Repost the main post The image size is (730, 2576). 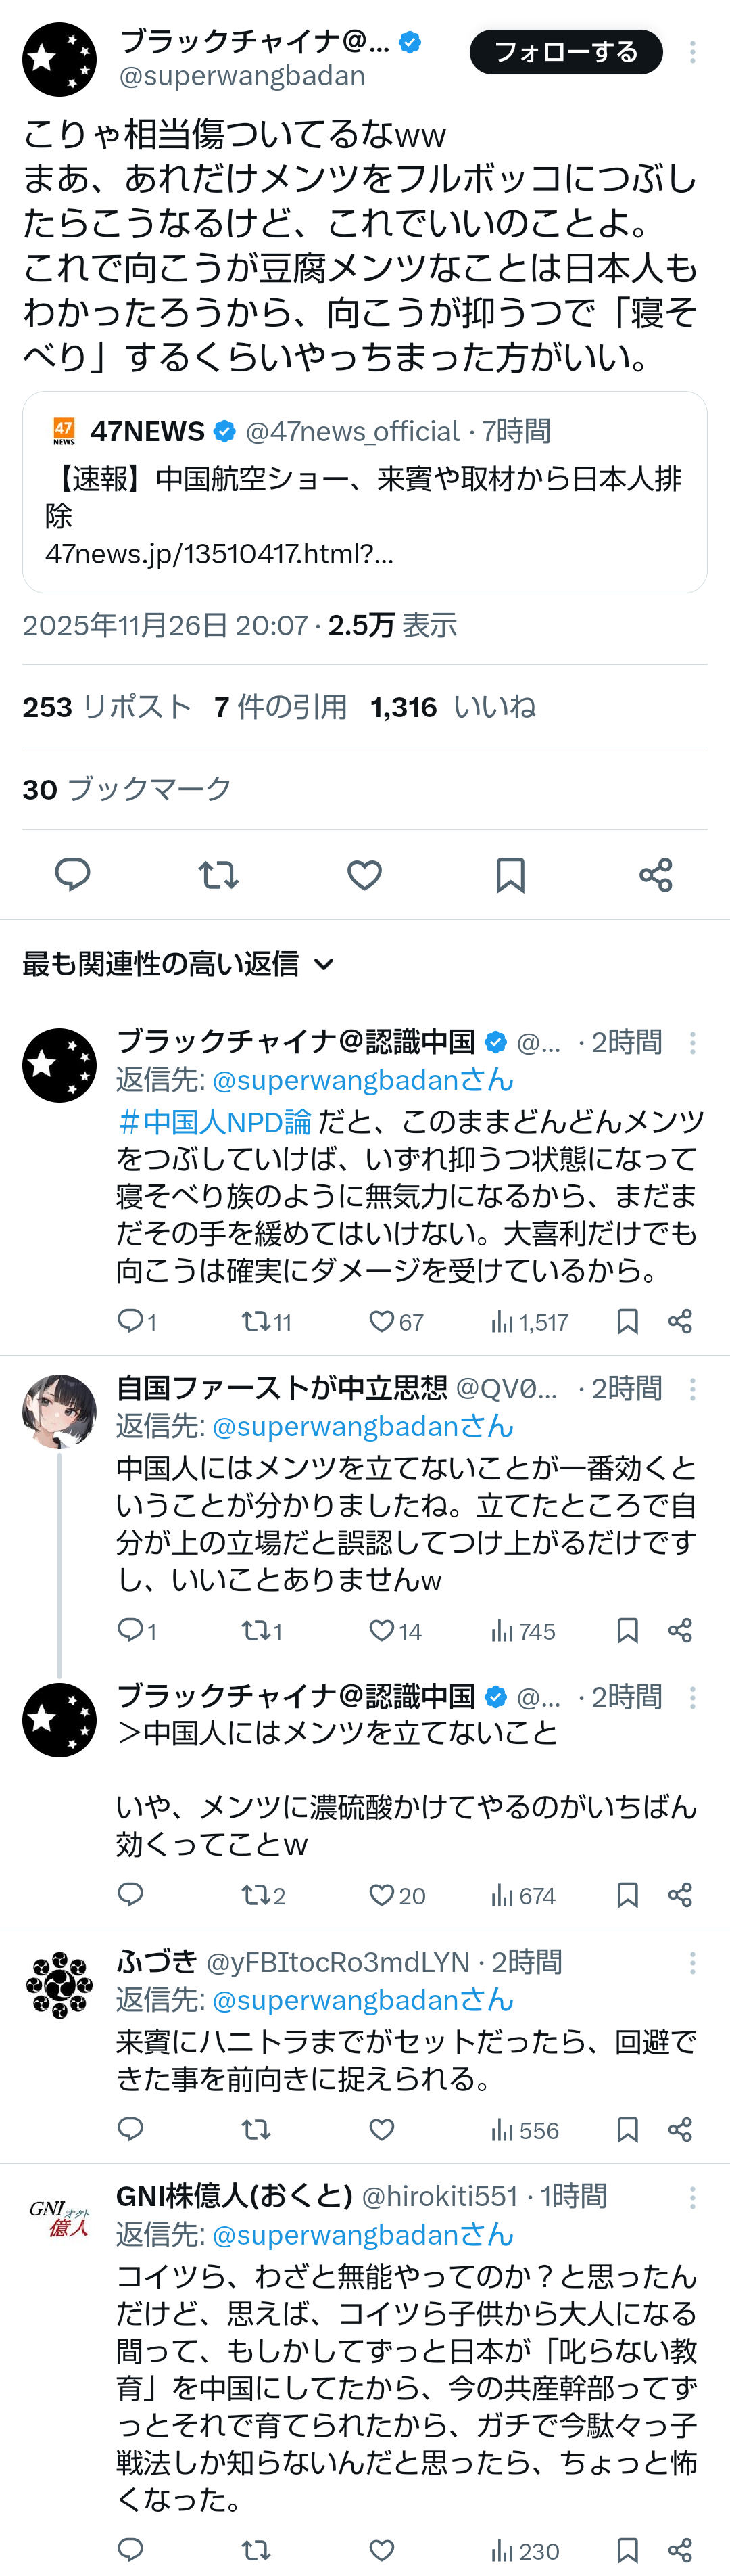click(218, 875)
